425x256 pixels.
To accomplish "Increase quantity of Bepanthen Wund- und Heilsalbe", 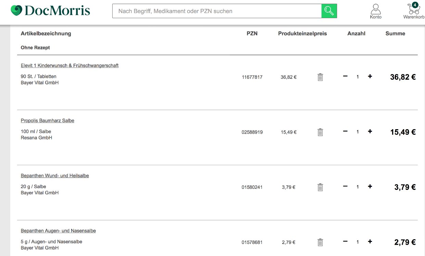I will (x=370, y=186).
